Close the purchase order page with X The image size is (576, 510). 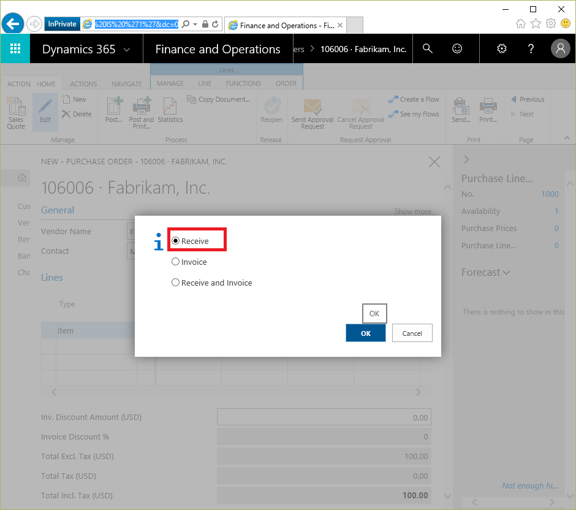point(434,162)
